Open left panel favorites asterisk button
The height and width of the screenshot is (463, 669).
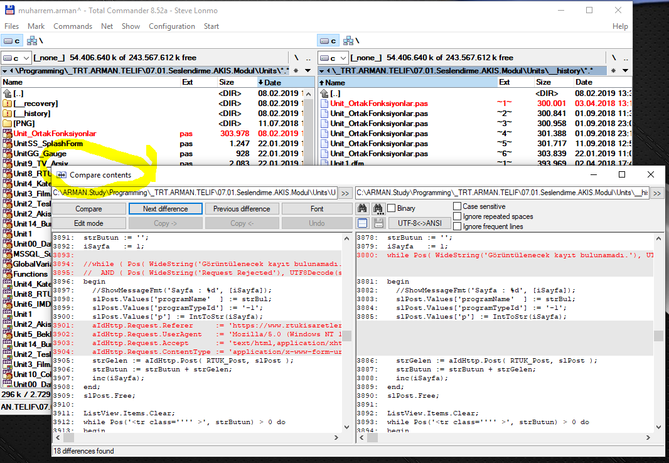click(296, 71)
